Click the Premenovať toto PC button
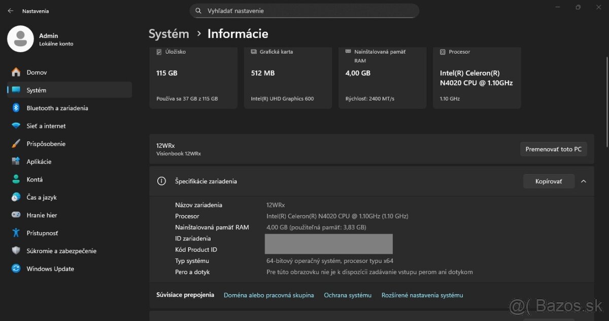This screenshot has width=609, height=321. pos(553,149)
